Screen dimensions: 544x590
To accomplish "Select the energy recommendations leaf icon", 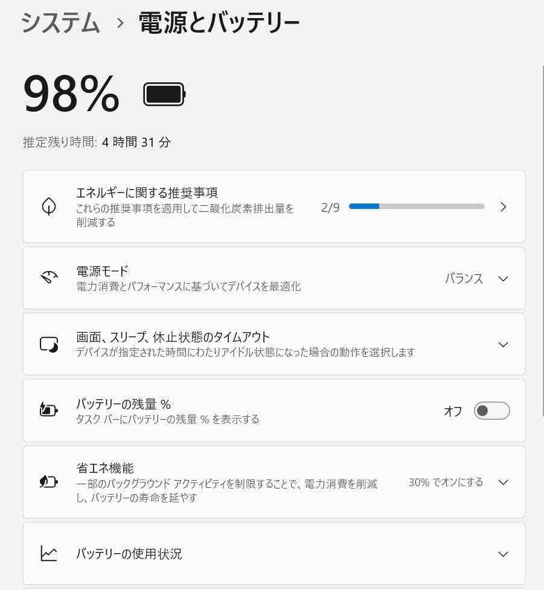I will [48, 207].
